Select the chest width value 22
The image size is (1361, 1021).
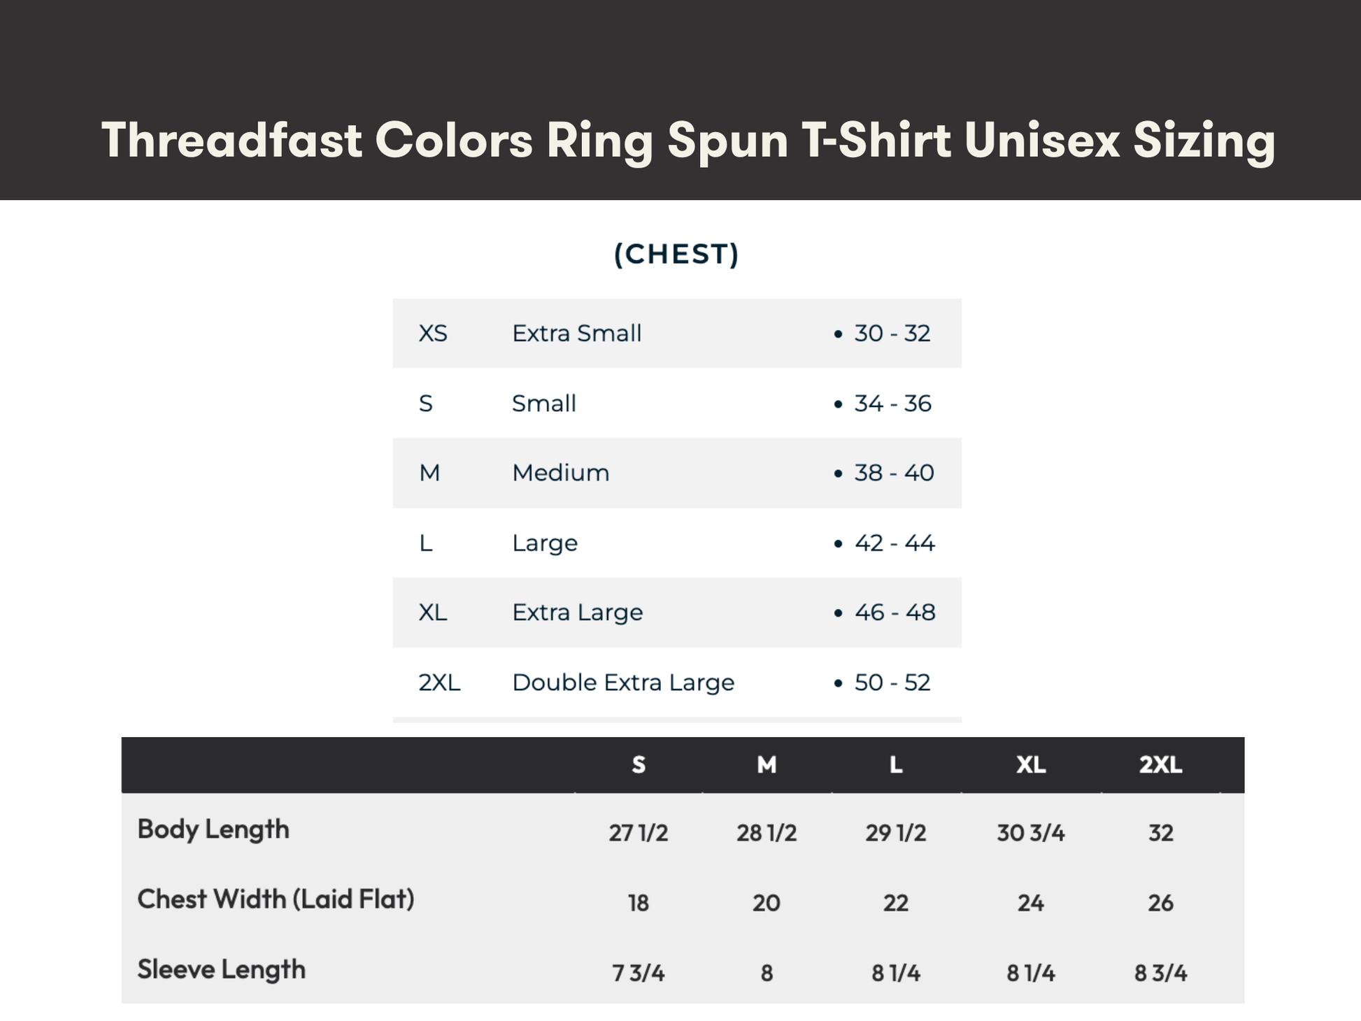pyautogui.click(x=895, y=903)
